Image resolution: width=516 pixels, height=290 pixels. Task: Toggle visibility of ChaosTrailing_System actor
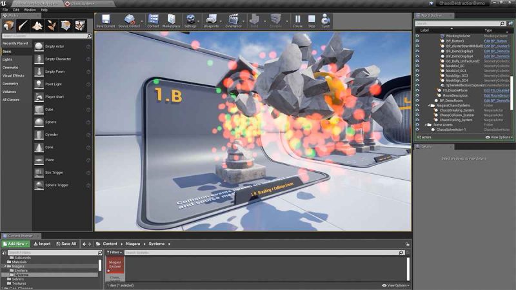click(417, 120)
